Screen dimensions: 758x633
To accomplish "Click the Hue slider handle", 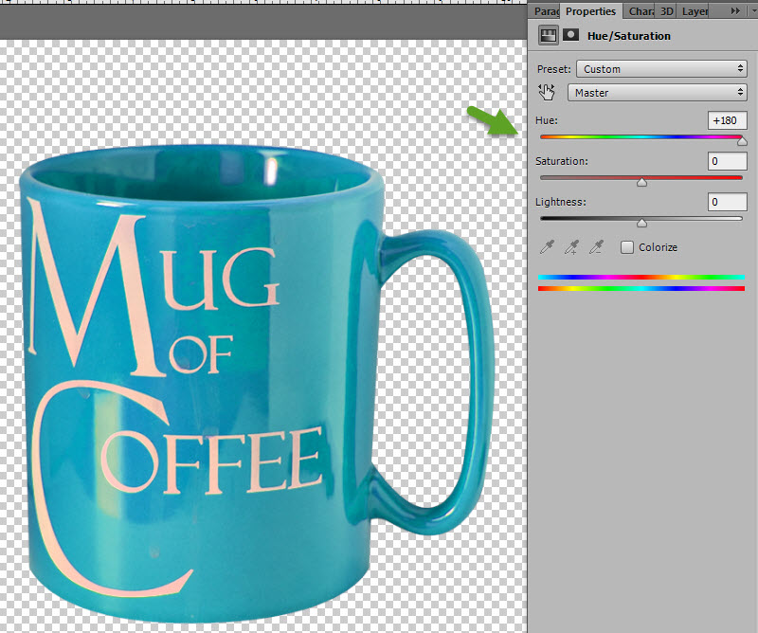I will coord(742,142).
